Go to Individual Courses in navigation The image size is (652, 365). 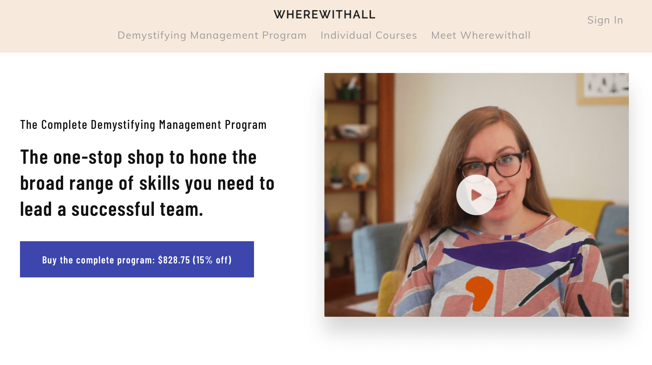369,35
